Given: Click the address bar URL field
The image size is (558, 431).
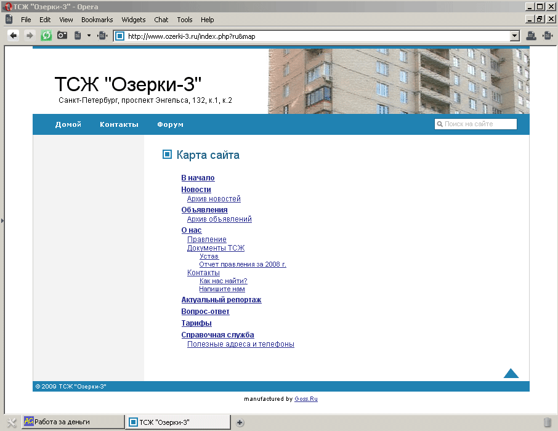Looking at the screenshot, I should click(318, 36).
